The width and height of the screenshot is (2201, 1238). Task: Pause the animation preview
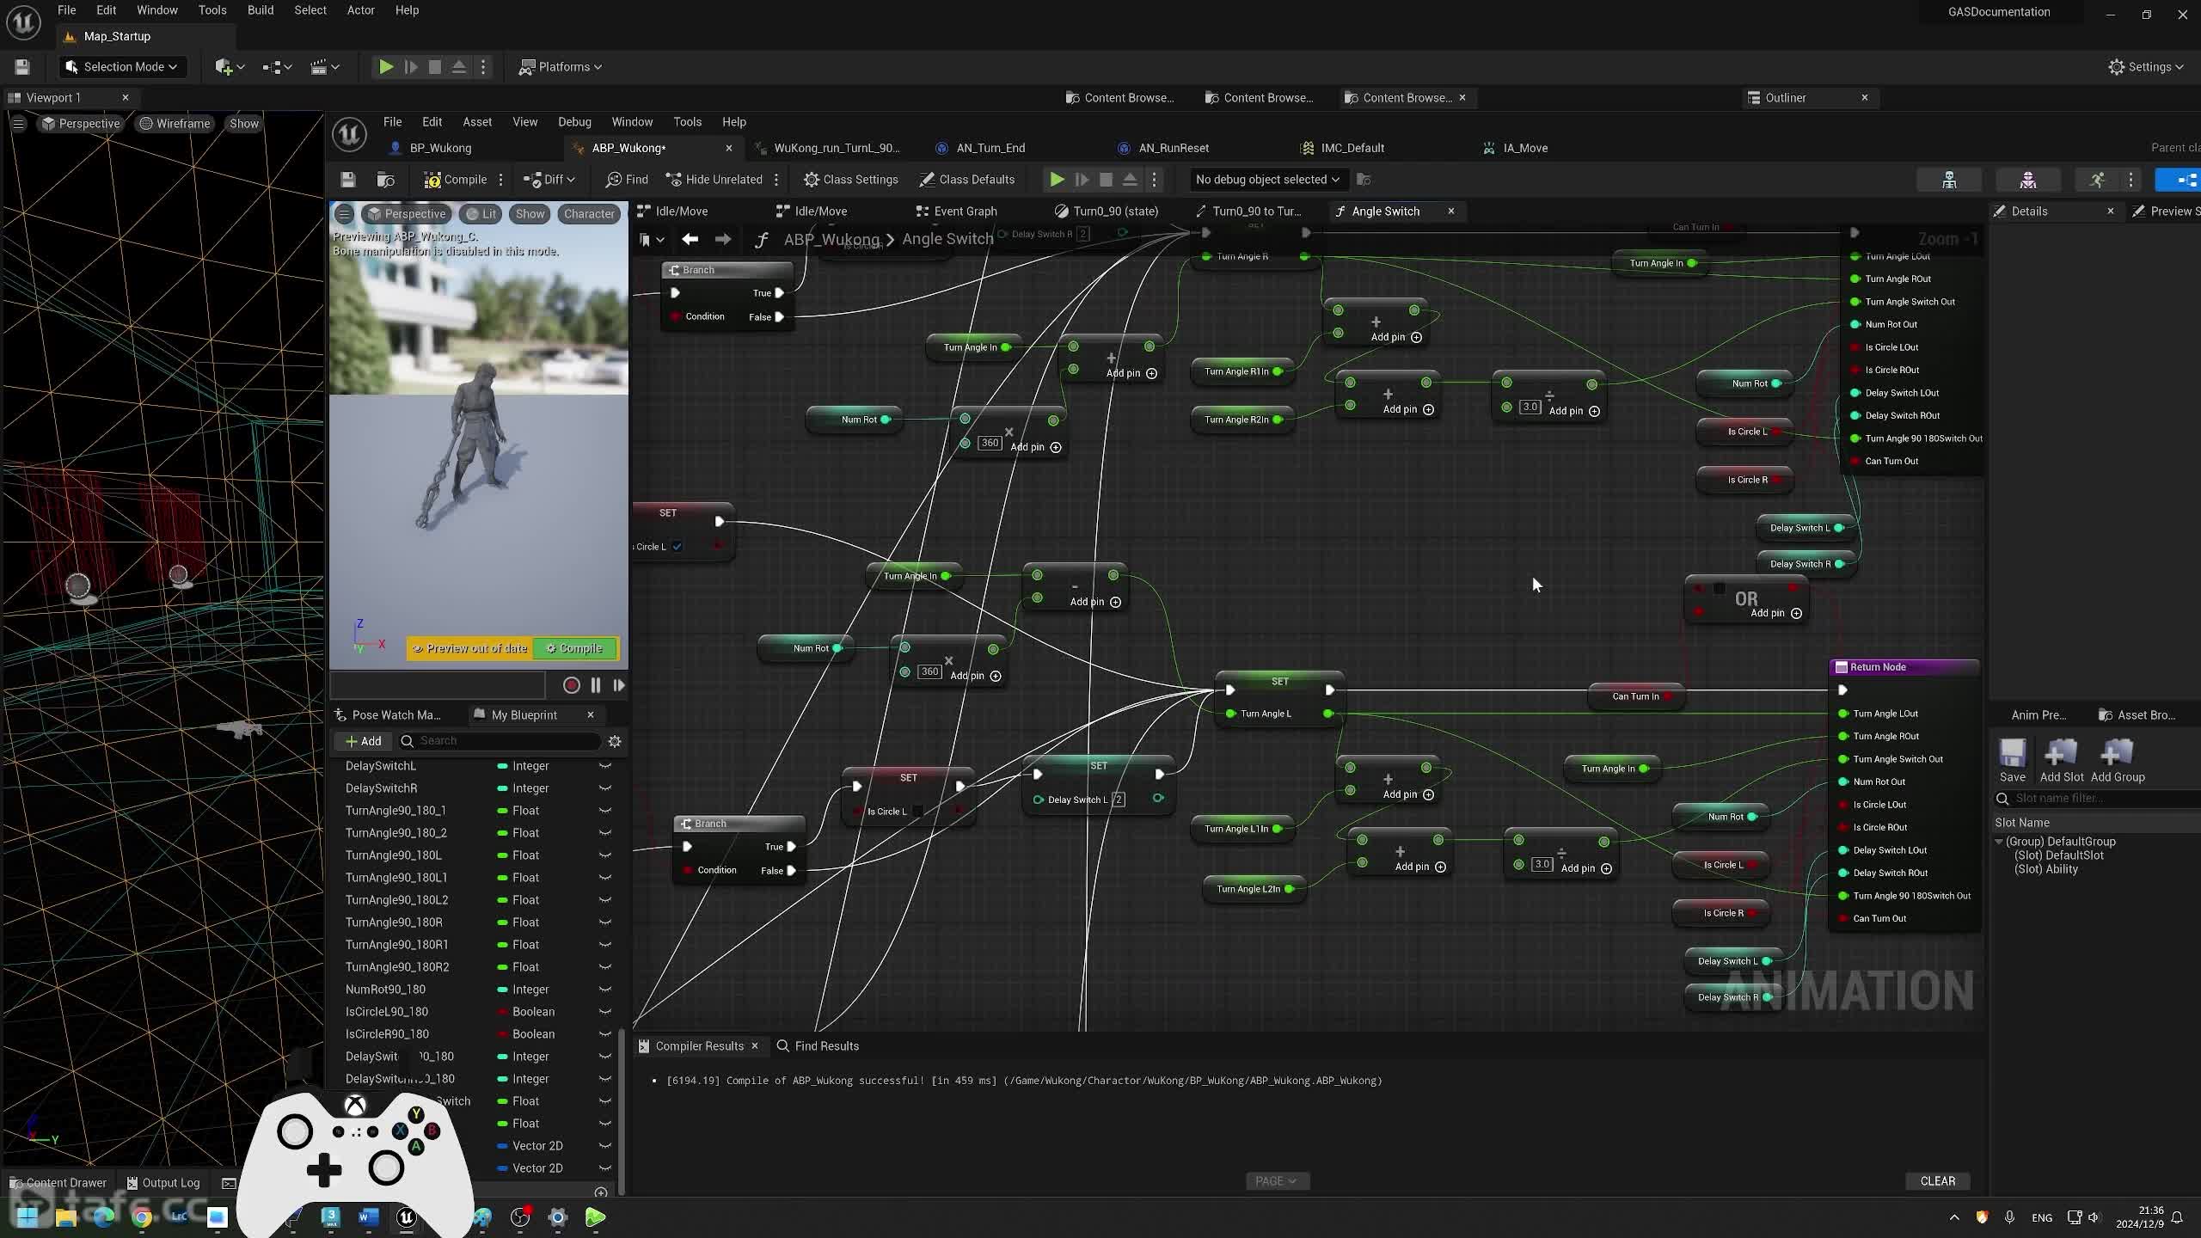(595, 685)
